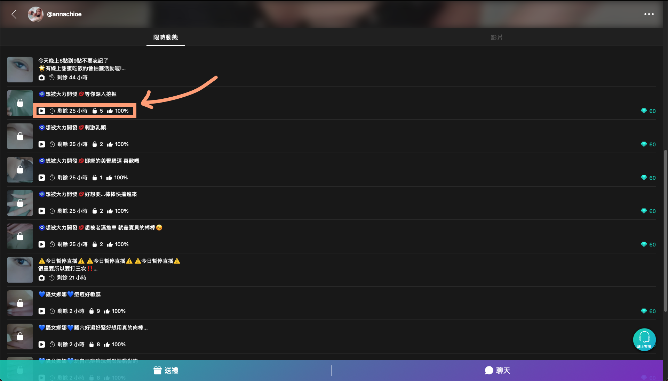Open story titled 等你深入挖掘
668x381 pixels.
[78, 94]
